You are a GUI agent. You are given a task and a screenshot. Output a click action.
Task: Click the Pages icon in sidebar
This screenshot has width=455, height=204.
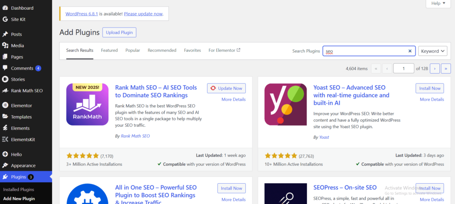click(5, 57)
